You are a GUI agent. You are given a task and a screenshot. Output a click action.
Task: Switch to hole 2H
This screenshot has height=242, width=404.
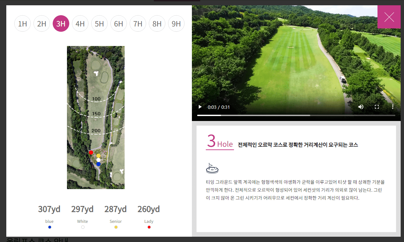(x=42, y=23)
